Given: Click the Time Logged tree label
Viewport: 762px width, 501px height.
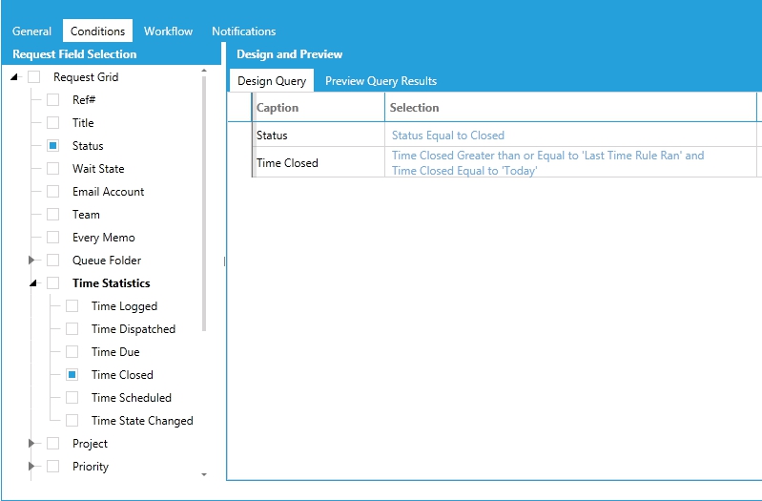Looking at the screenshot, I should pyautogui.click(x=124, y=306).
